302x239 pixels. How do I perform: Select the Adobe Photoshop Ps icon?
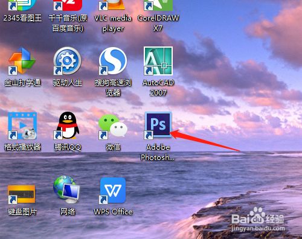[x=158, y=126]
